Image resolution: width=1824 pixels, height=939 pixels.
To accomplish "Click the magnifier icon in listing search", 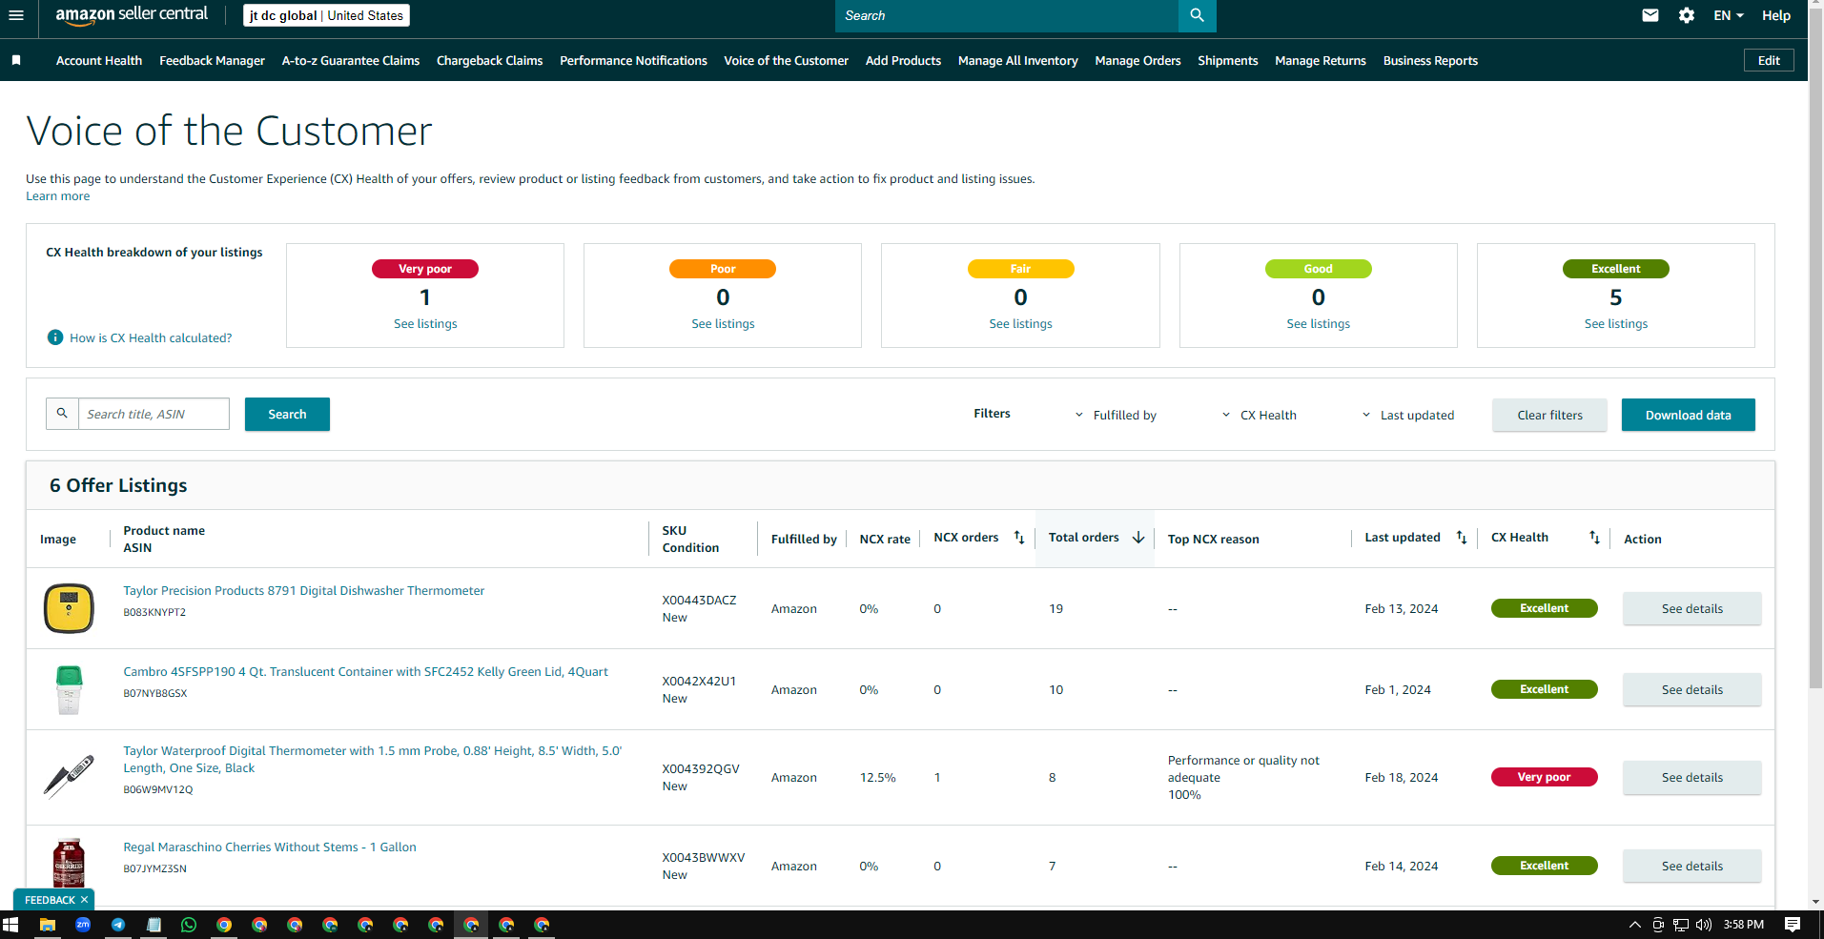I will [62, 414].
